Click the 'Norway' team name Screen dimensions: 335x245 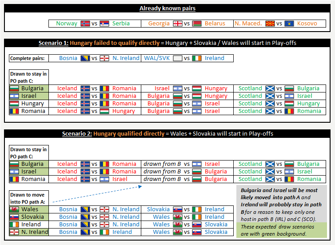click(x=67, y=24)
